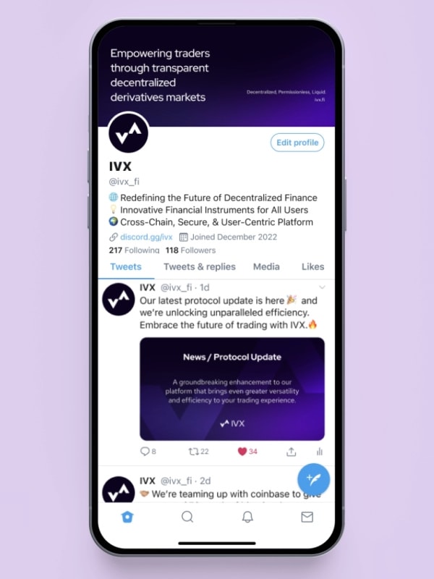Open the Likes tab

click(x=313, y=266)
